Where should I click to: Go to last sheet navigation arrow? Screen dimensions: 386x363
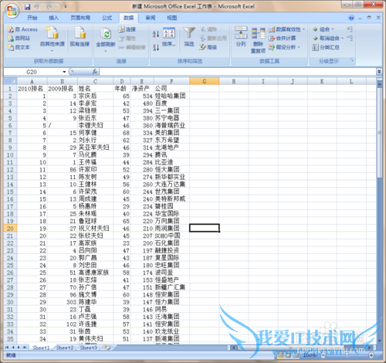[x=25, y=348]
